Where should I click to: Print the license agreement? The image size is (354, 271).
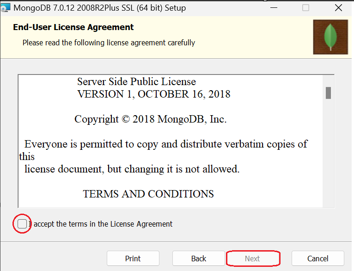[x=133, y=259]
